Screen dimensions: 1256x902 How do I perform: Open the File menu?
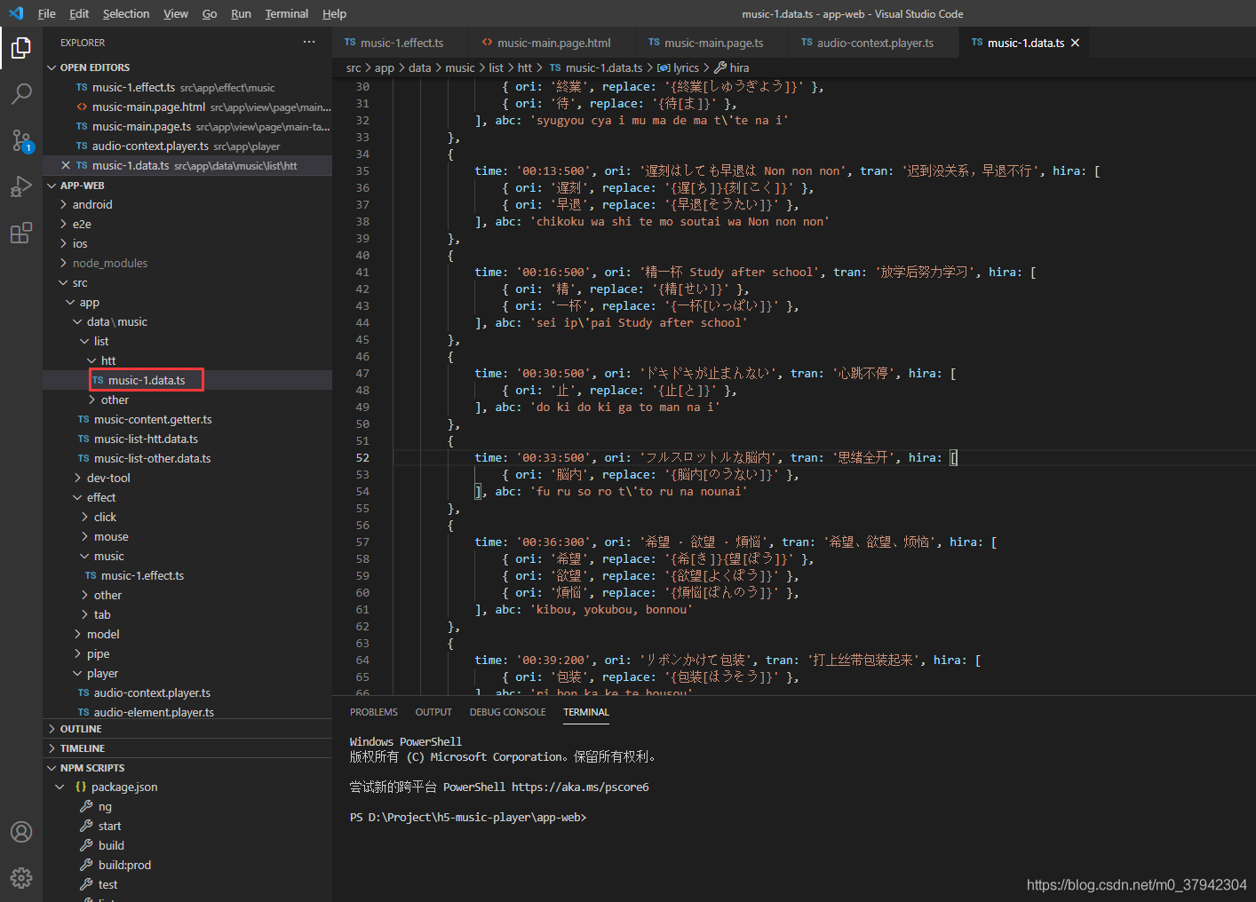click(x=46, y=13)
